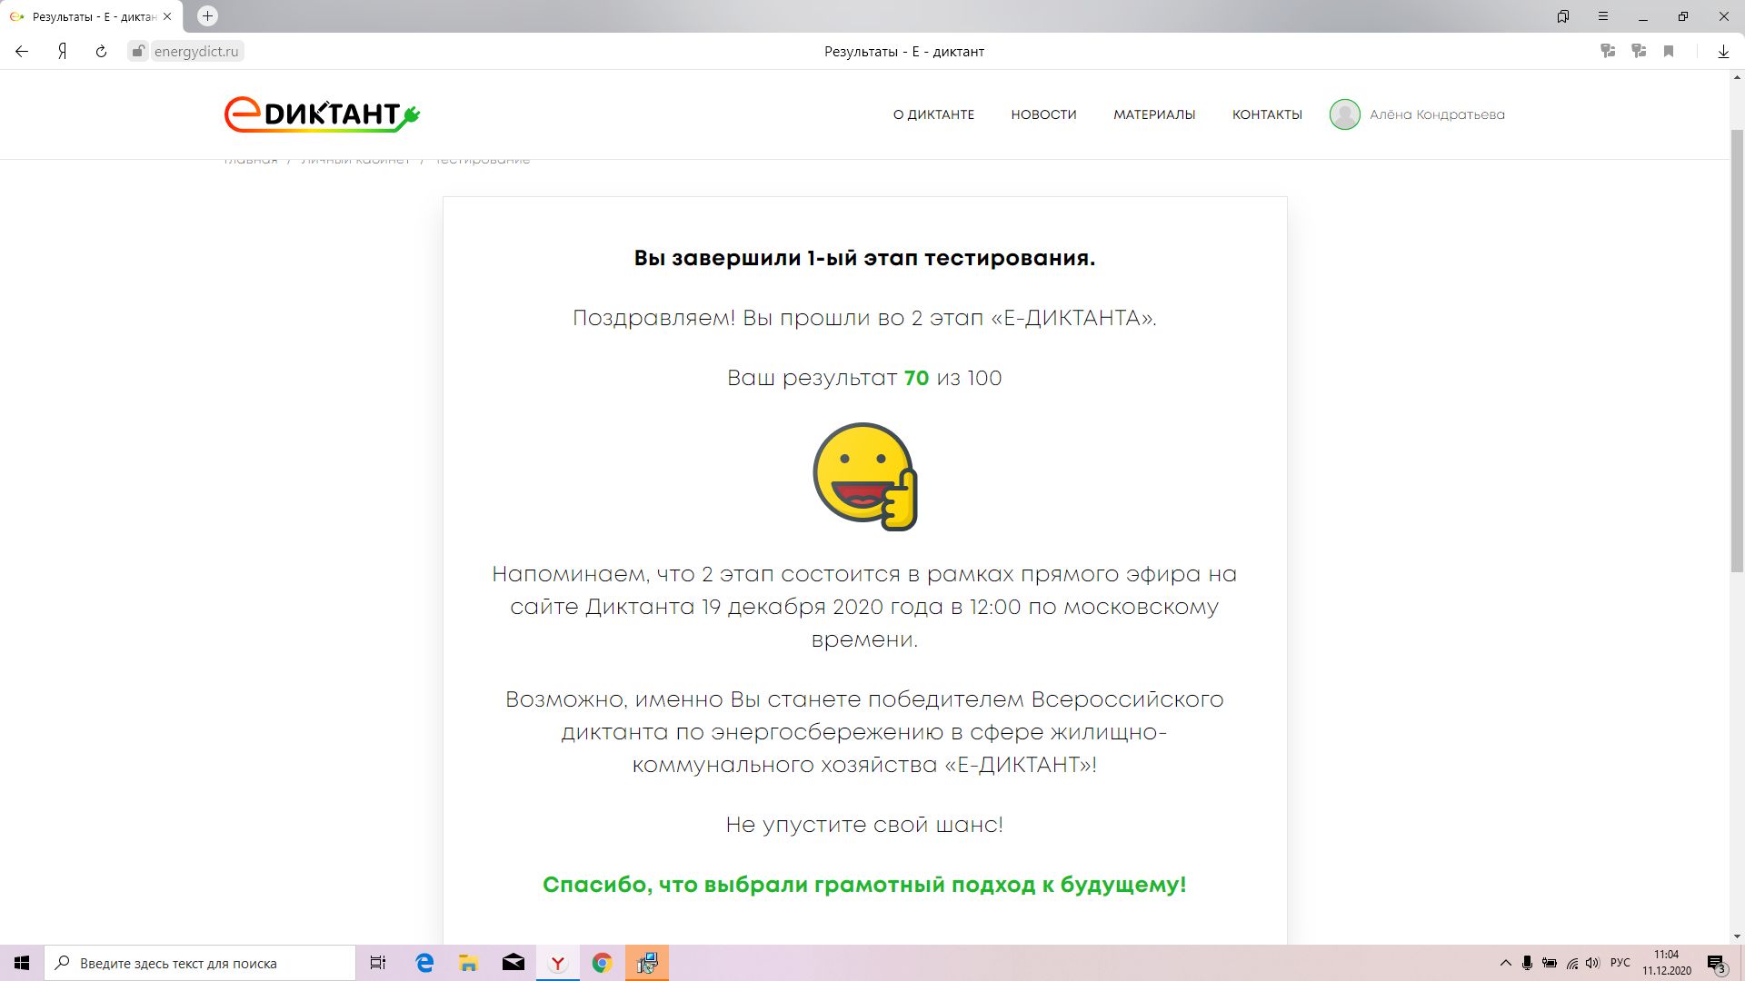The height and width of the screenshot is (981, 1745).
Task: Open the КОНТАКТЫ page
Action: coord(1267,114)
